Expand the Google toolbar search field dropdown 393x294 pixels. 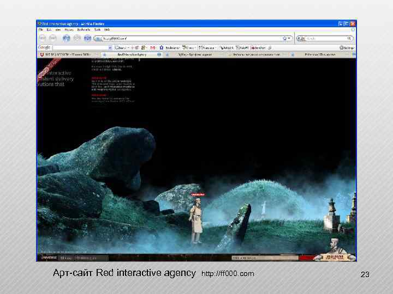[x=110, y=47]
